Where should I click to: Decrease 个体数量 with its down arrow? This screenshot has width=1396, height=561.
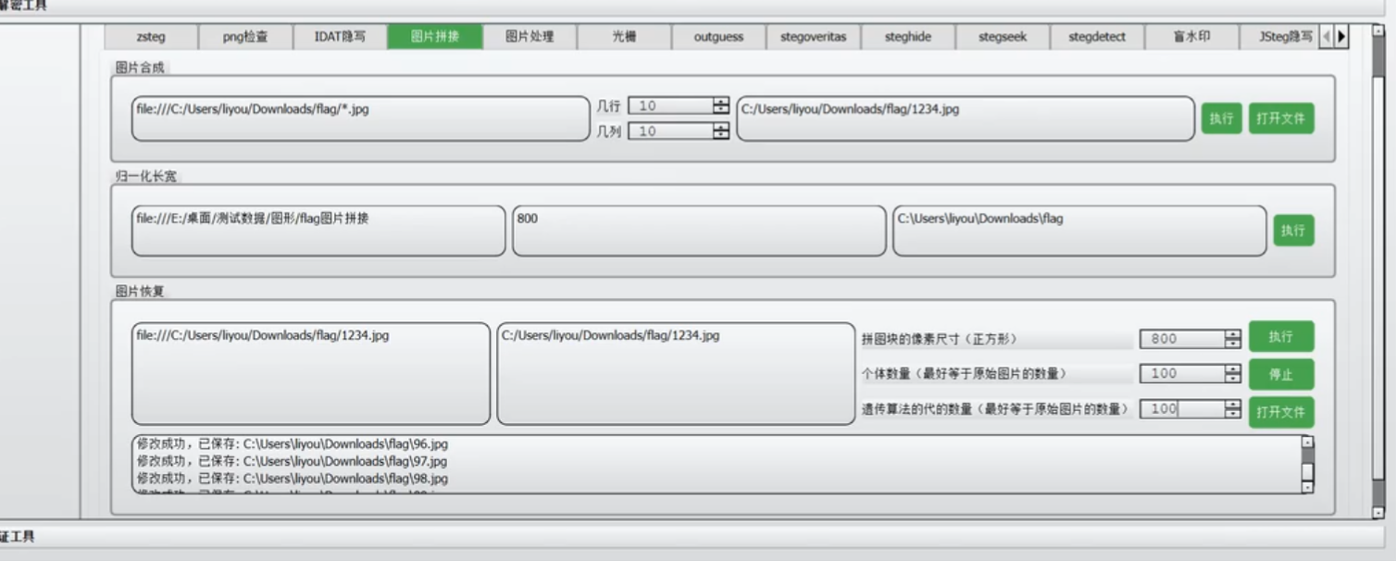coord(1232,379)
